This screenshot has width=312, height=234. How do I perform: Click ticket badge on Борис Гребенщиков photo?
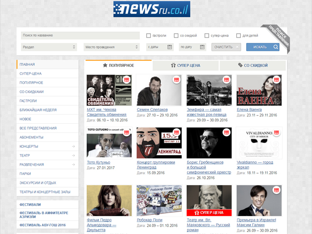point(226,133)
